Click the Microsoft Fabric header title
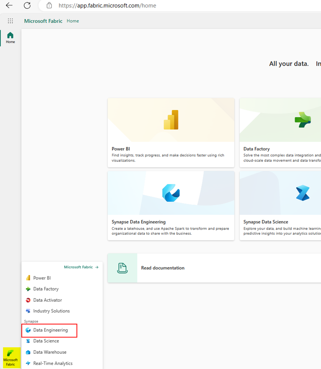 43,21
